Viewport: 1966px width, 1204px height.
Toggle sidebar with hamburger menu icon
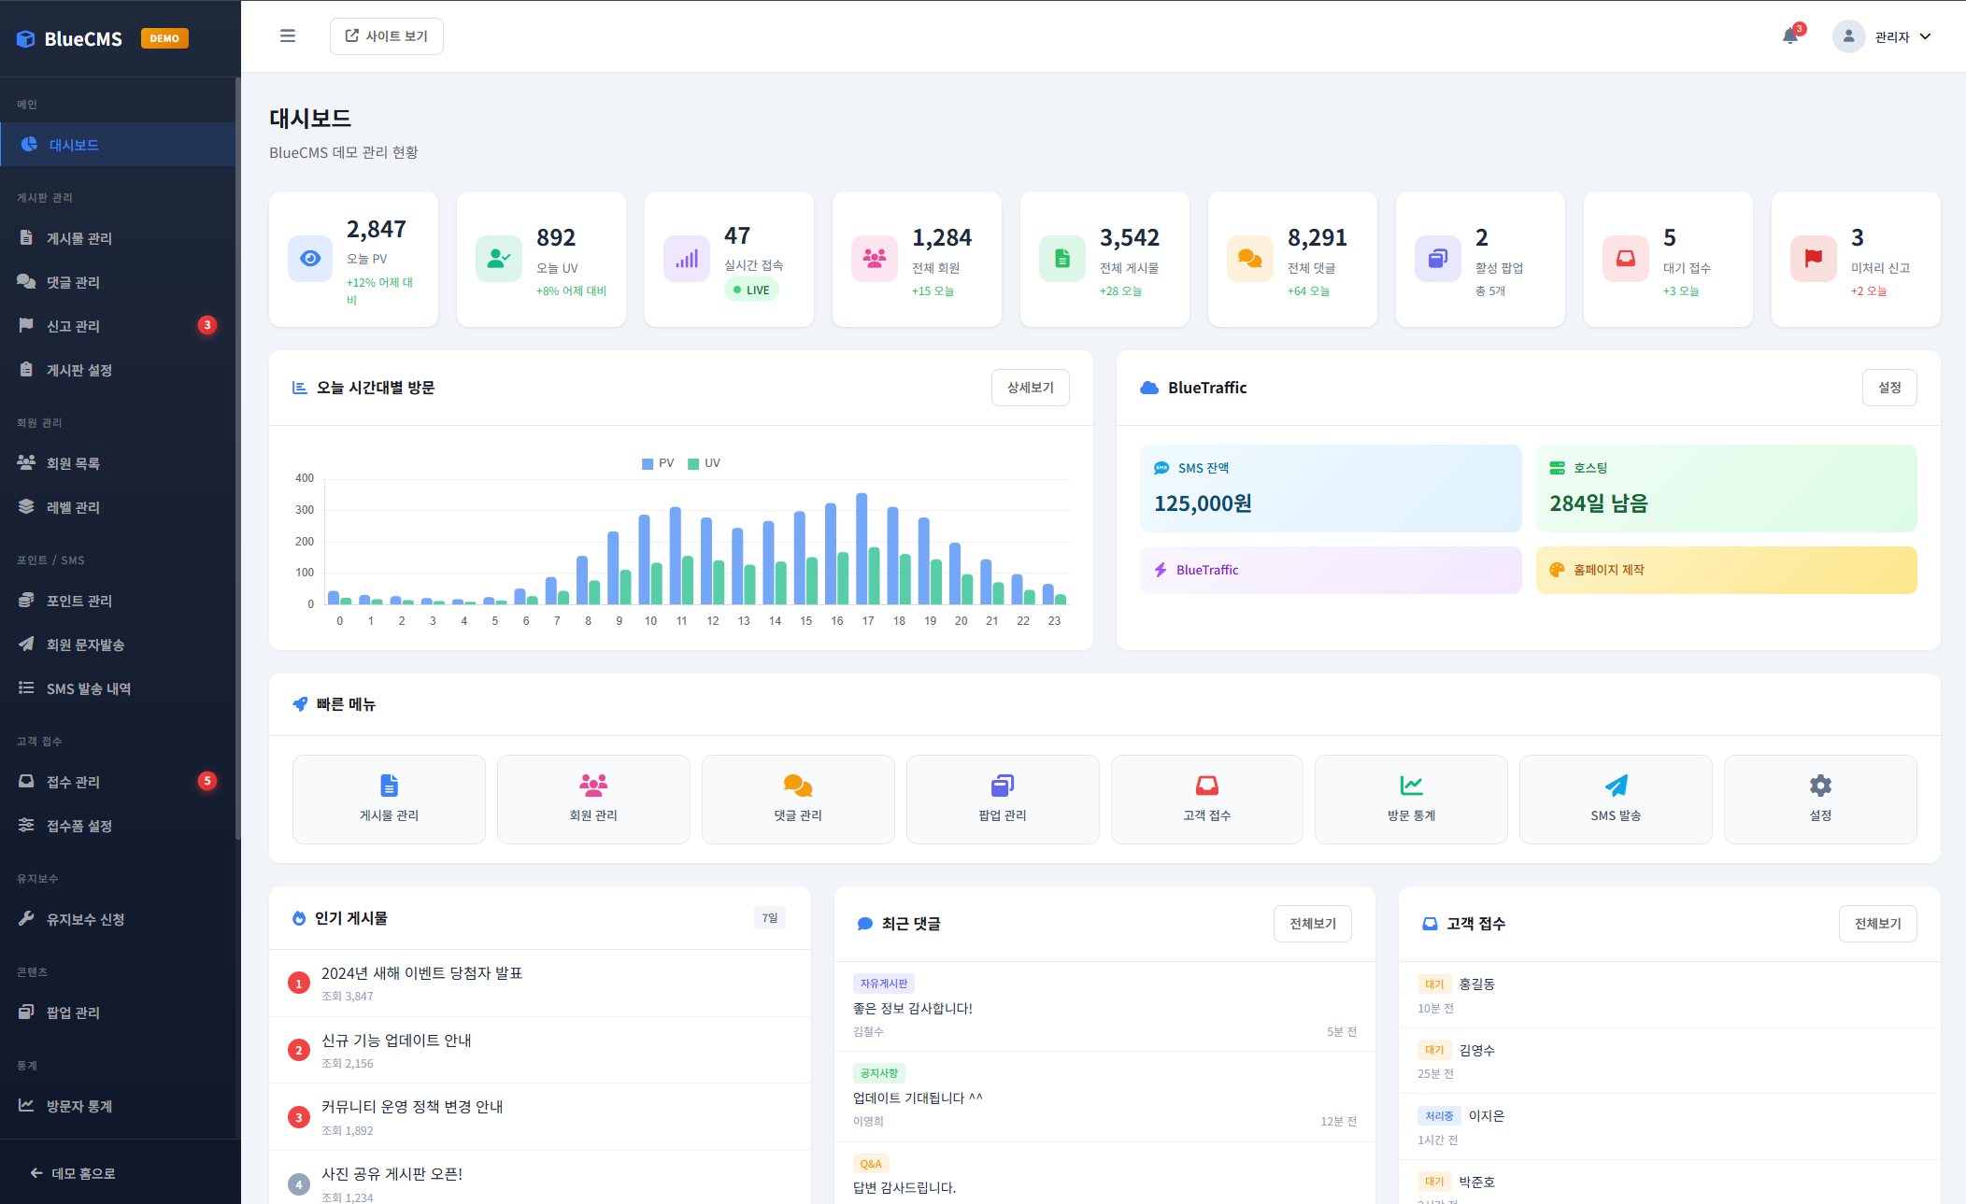point(288,36)
